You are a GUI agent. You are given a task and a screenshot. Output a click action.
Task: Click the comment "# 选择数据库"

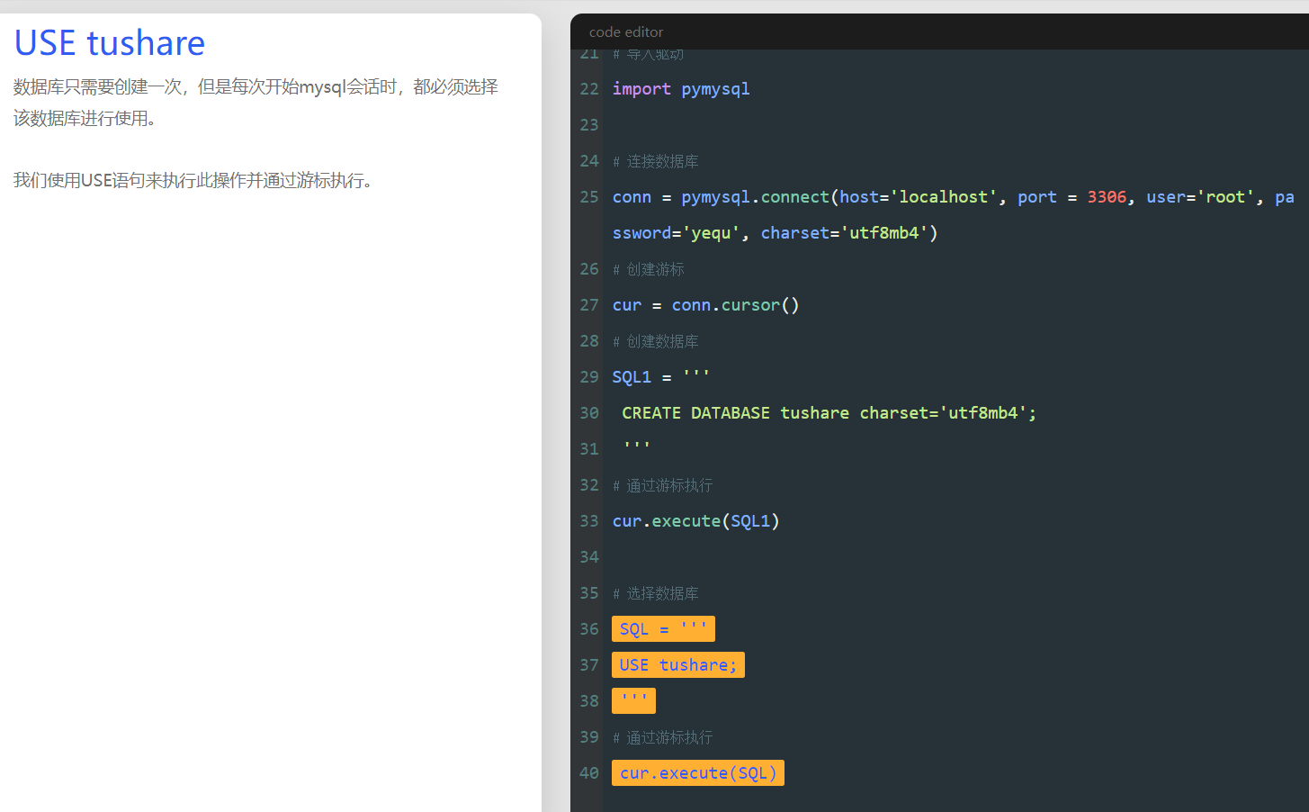pos(656,593)
